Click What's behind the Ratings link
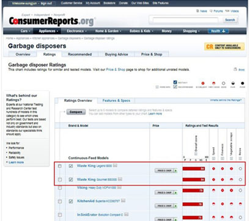 tap(226, 100)
